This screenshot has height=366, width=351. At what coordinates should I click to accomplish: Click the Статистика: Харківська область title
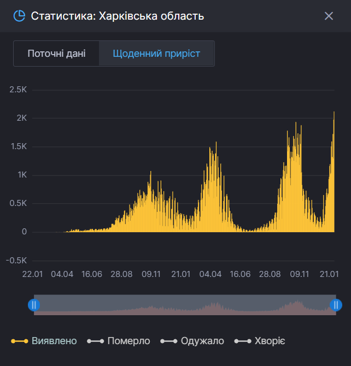tap(118, 16)
